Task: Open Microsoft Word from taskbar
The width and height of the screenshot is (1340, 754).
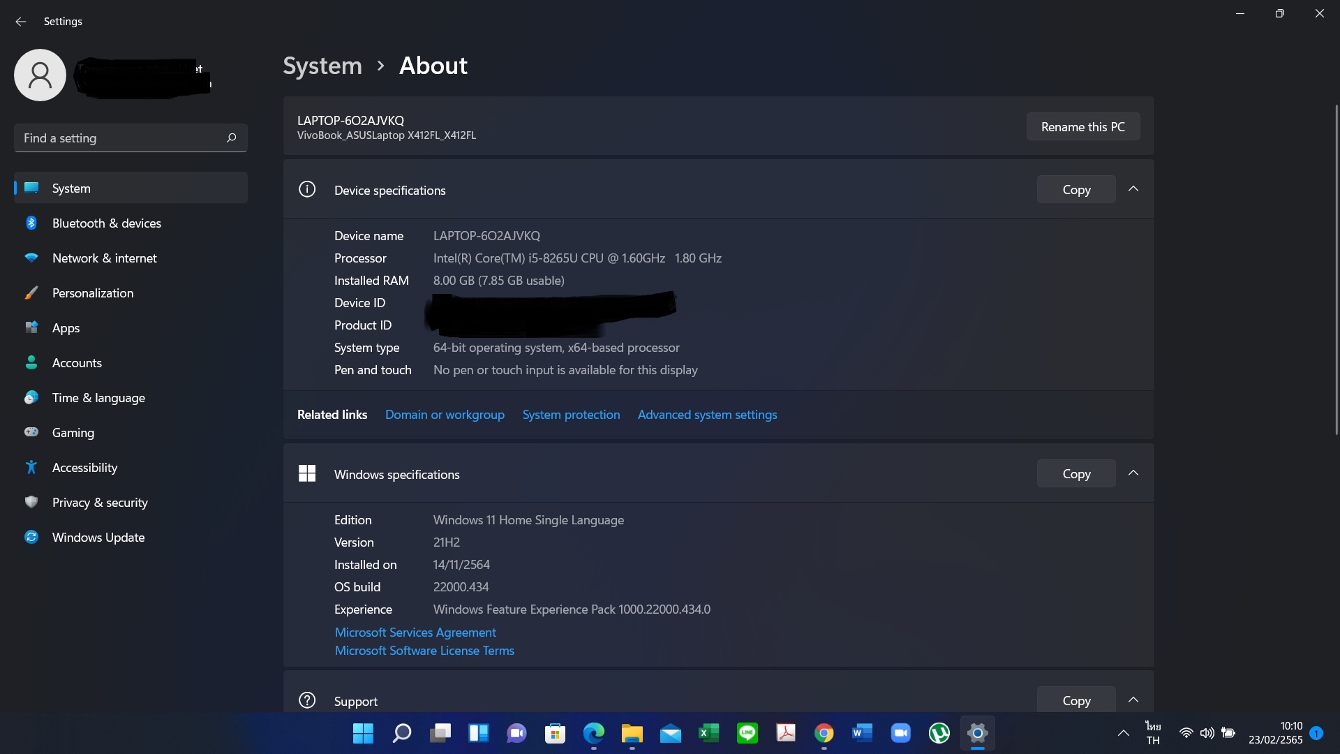Action: point(862,734)
